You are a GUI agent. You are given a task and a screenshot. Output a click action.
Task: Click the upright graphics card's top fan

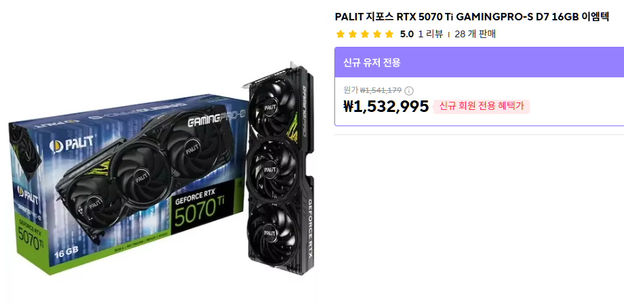[x=271, y=107]
